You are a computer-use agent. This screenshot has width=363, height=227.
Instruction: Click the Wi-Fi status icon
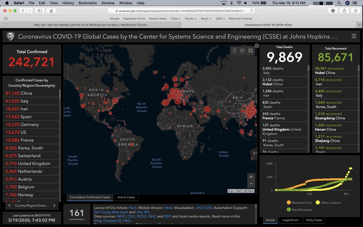pyautogui.click(x=239, y=3)
